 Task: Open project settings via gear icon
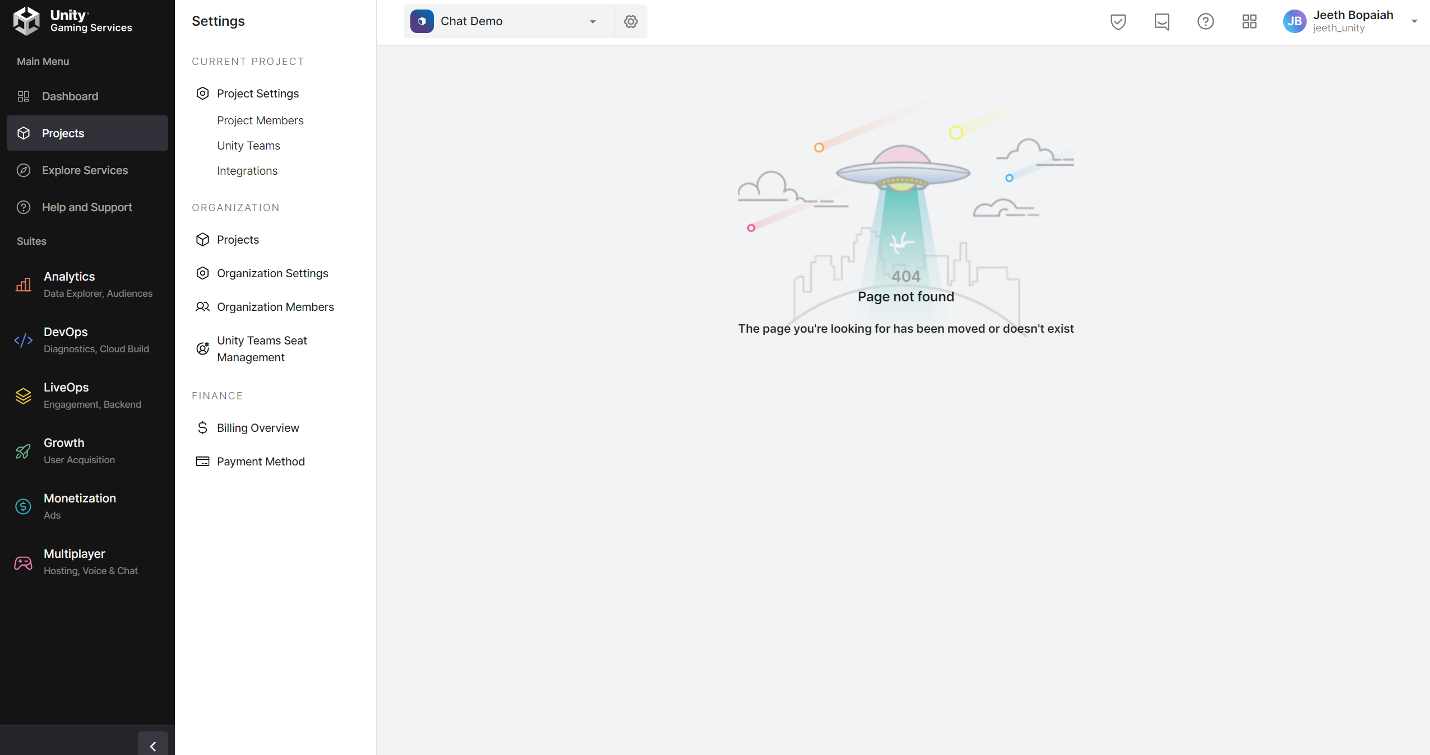[x=631, y=21]
